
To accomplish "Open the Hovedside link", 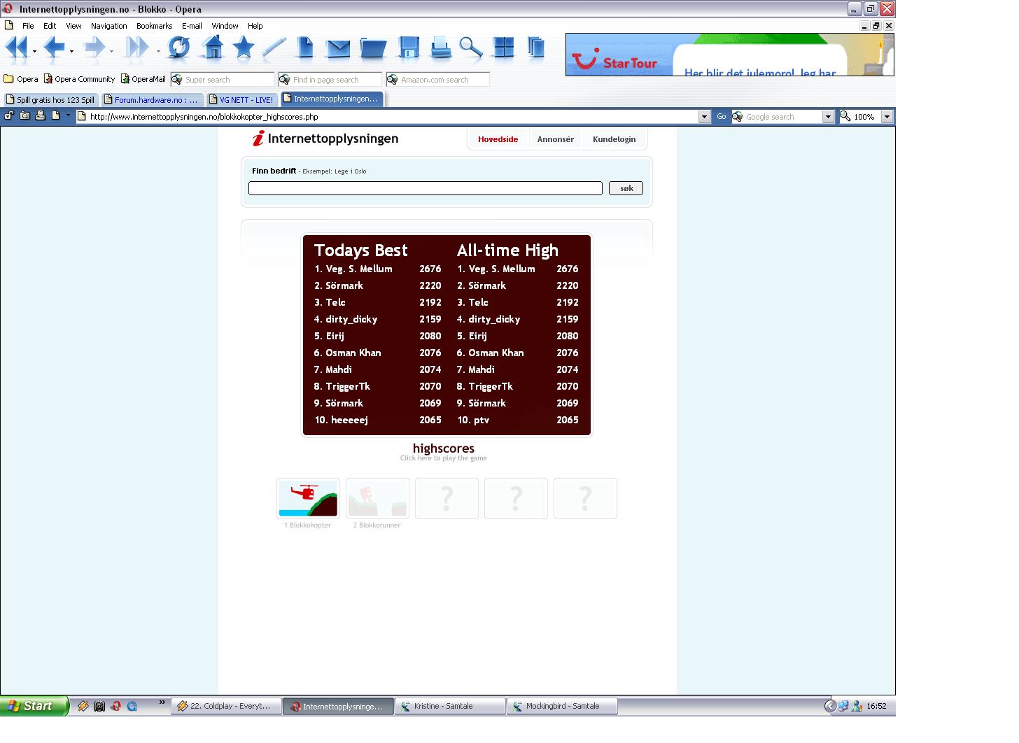I will (498, 139).
